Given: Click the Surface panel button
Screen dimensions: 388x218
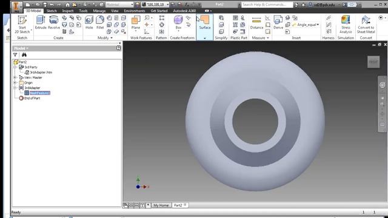Looking at the screenshot, I should [x=205, y=22].
